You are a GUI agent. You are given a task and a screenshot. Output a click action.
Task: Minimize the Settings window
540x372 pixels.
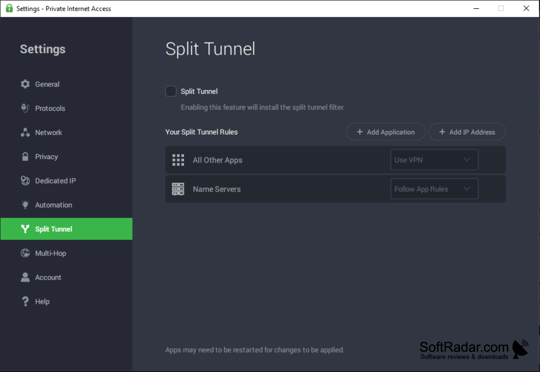tap(476, 8)
